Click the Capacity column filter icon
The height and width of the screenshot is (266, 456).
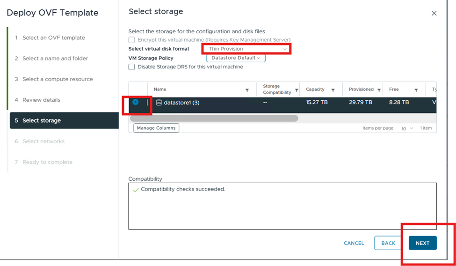(x=333, y=90)
